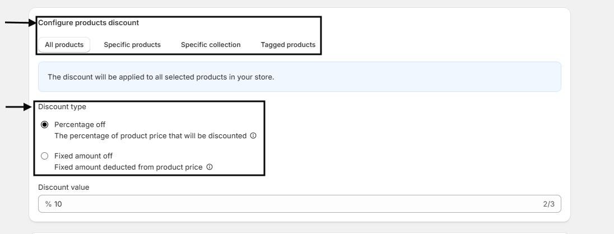Screen dimensions: 614x234
Task: Click the 2/3 character counter
Action: click(x=548, y=204)
